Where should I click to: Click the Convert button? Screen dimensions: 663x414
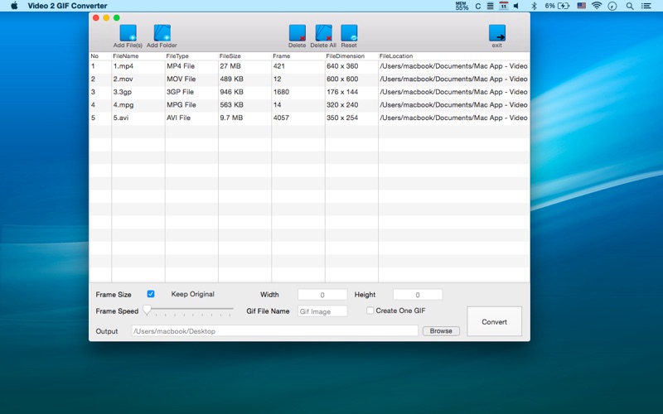pos(494,321)
